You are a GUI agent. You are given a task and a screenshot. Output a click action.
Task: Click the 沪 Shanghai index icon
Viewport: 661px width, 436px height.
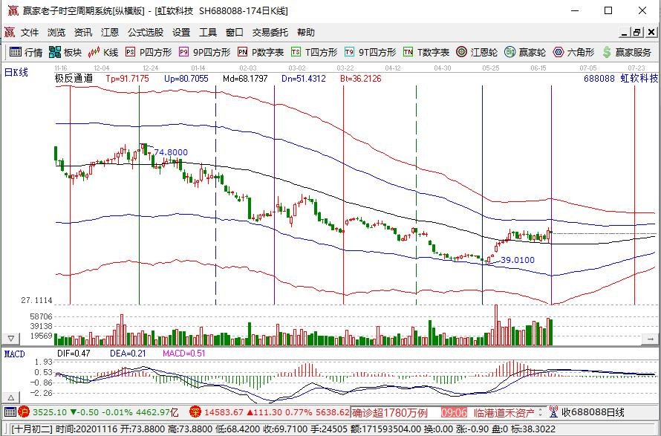click(24, 412)
